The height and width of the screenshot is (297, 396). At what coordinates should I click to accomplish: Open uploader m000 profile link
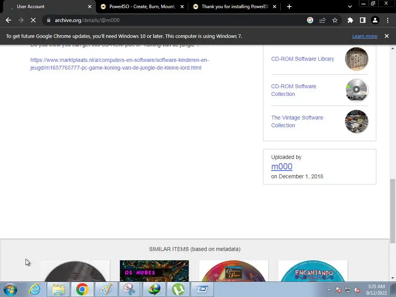282,166
